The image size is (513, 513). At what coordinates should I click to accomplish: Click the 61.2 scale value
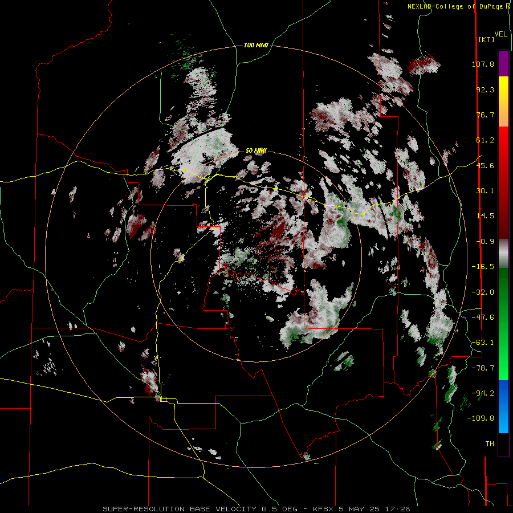485,140
